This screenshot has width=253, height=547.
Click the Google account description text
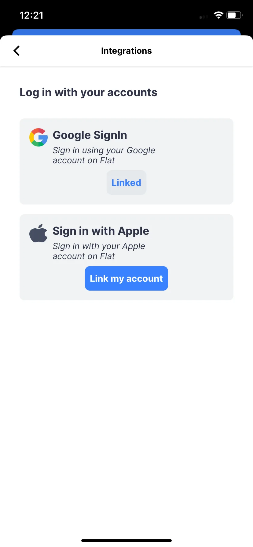[x=104, y=155]
